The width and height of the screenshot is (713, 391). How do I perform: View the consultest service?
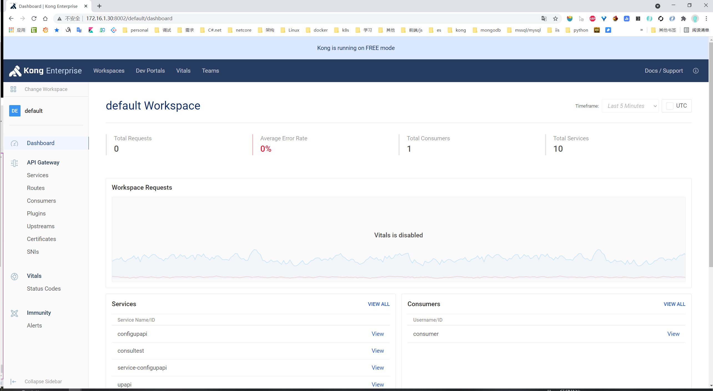click(377, 351)
